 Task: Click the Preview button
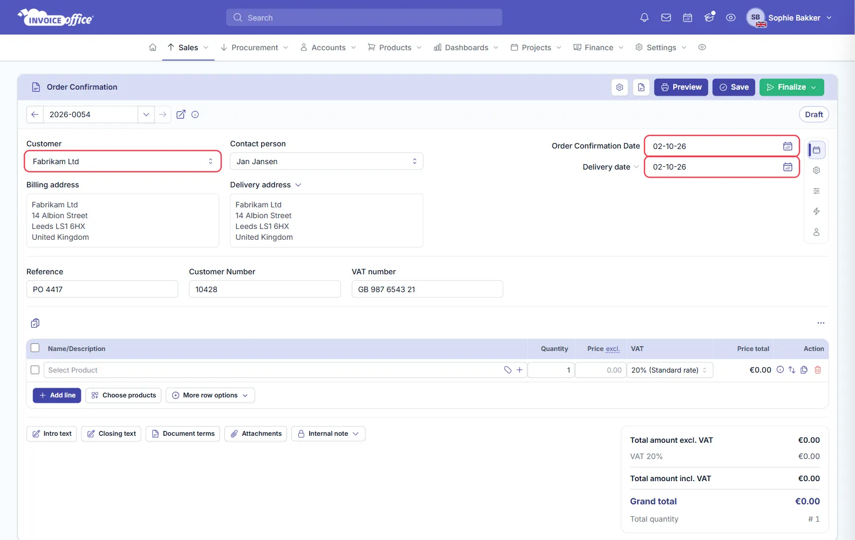coord(681,87)
